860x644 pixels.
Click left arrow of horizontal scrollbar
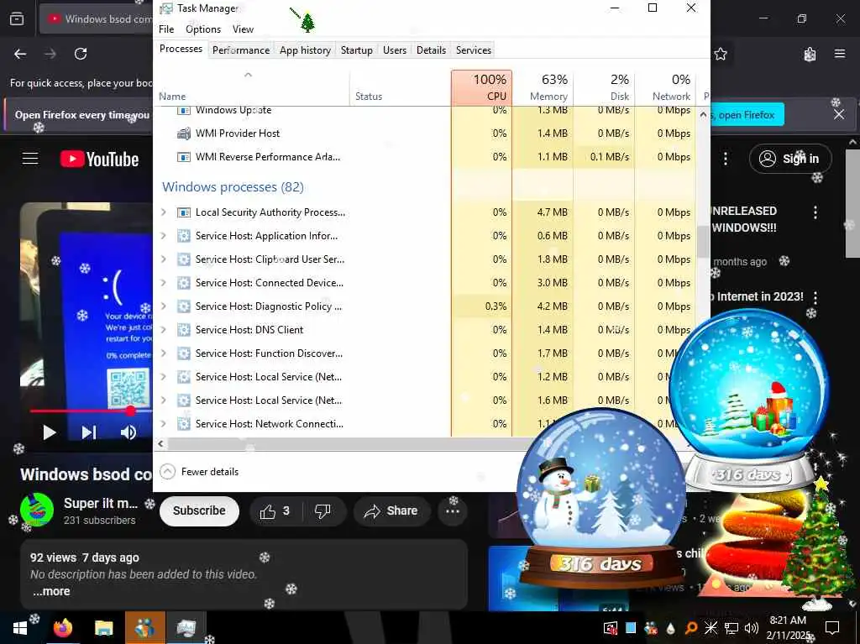click(x=160, y=444)
